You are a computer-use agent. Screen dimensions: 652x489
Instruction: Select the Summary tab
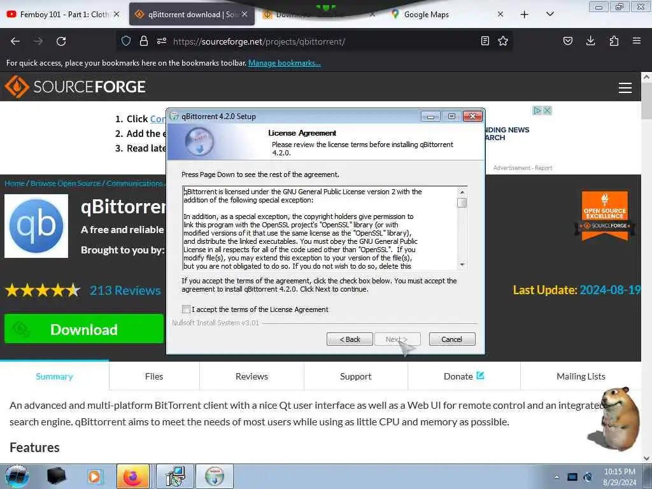[x=55, y=376]
